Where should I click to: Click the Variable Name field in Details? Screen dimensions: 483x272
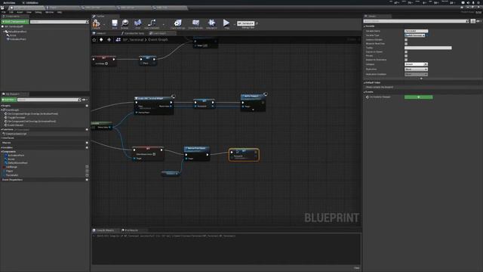tap(416, 31)
